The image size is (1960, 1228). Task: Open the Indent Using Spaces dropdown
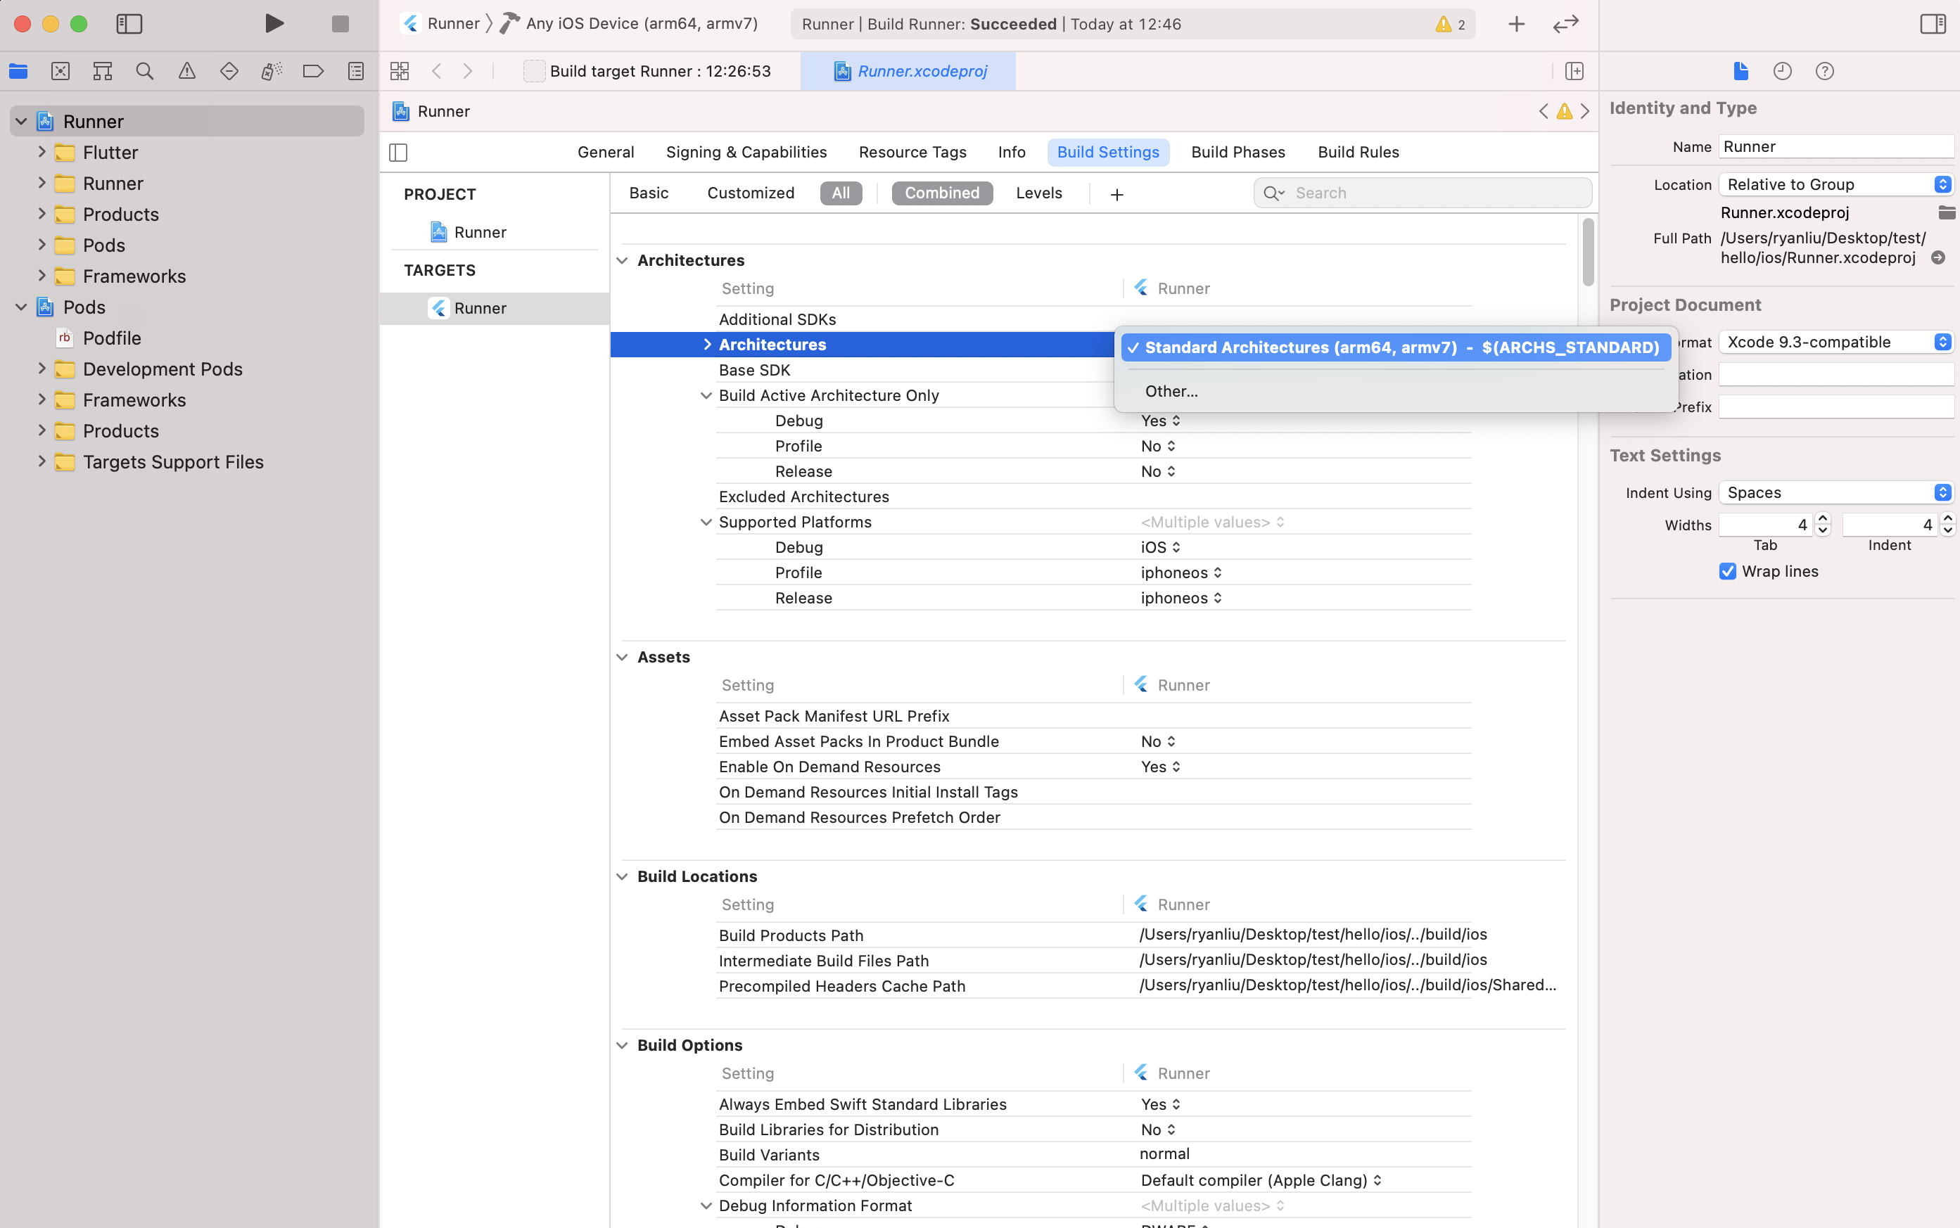coord(1835,493)
